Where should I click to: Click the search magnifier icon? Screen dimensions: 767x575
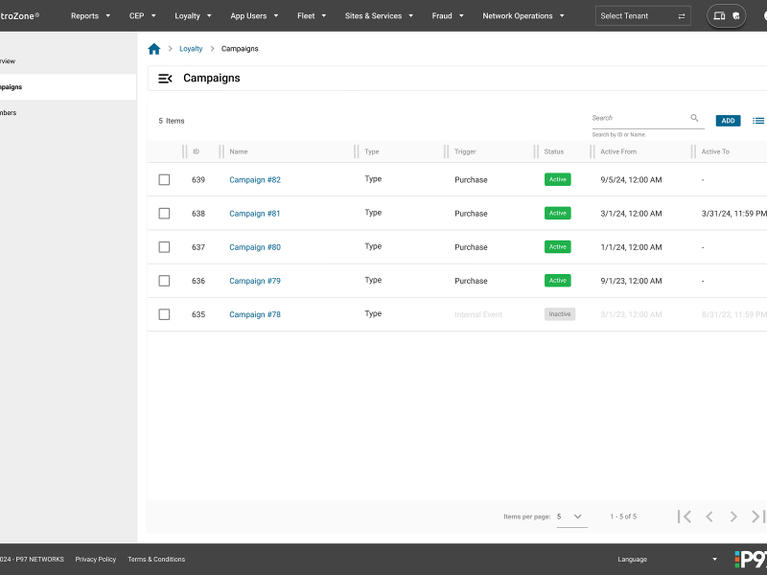pyautogui.click(x=695, y=118)
